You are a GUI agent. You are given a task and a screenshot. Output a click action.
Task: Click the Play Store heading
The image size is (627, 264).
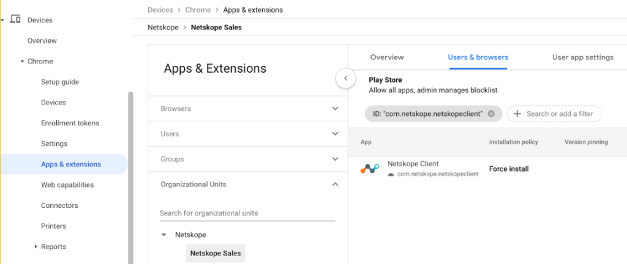(x=385, y=80)
